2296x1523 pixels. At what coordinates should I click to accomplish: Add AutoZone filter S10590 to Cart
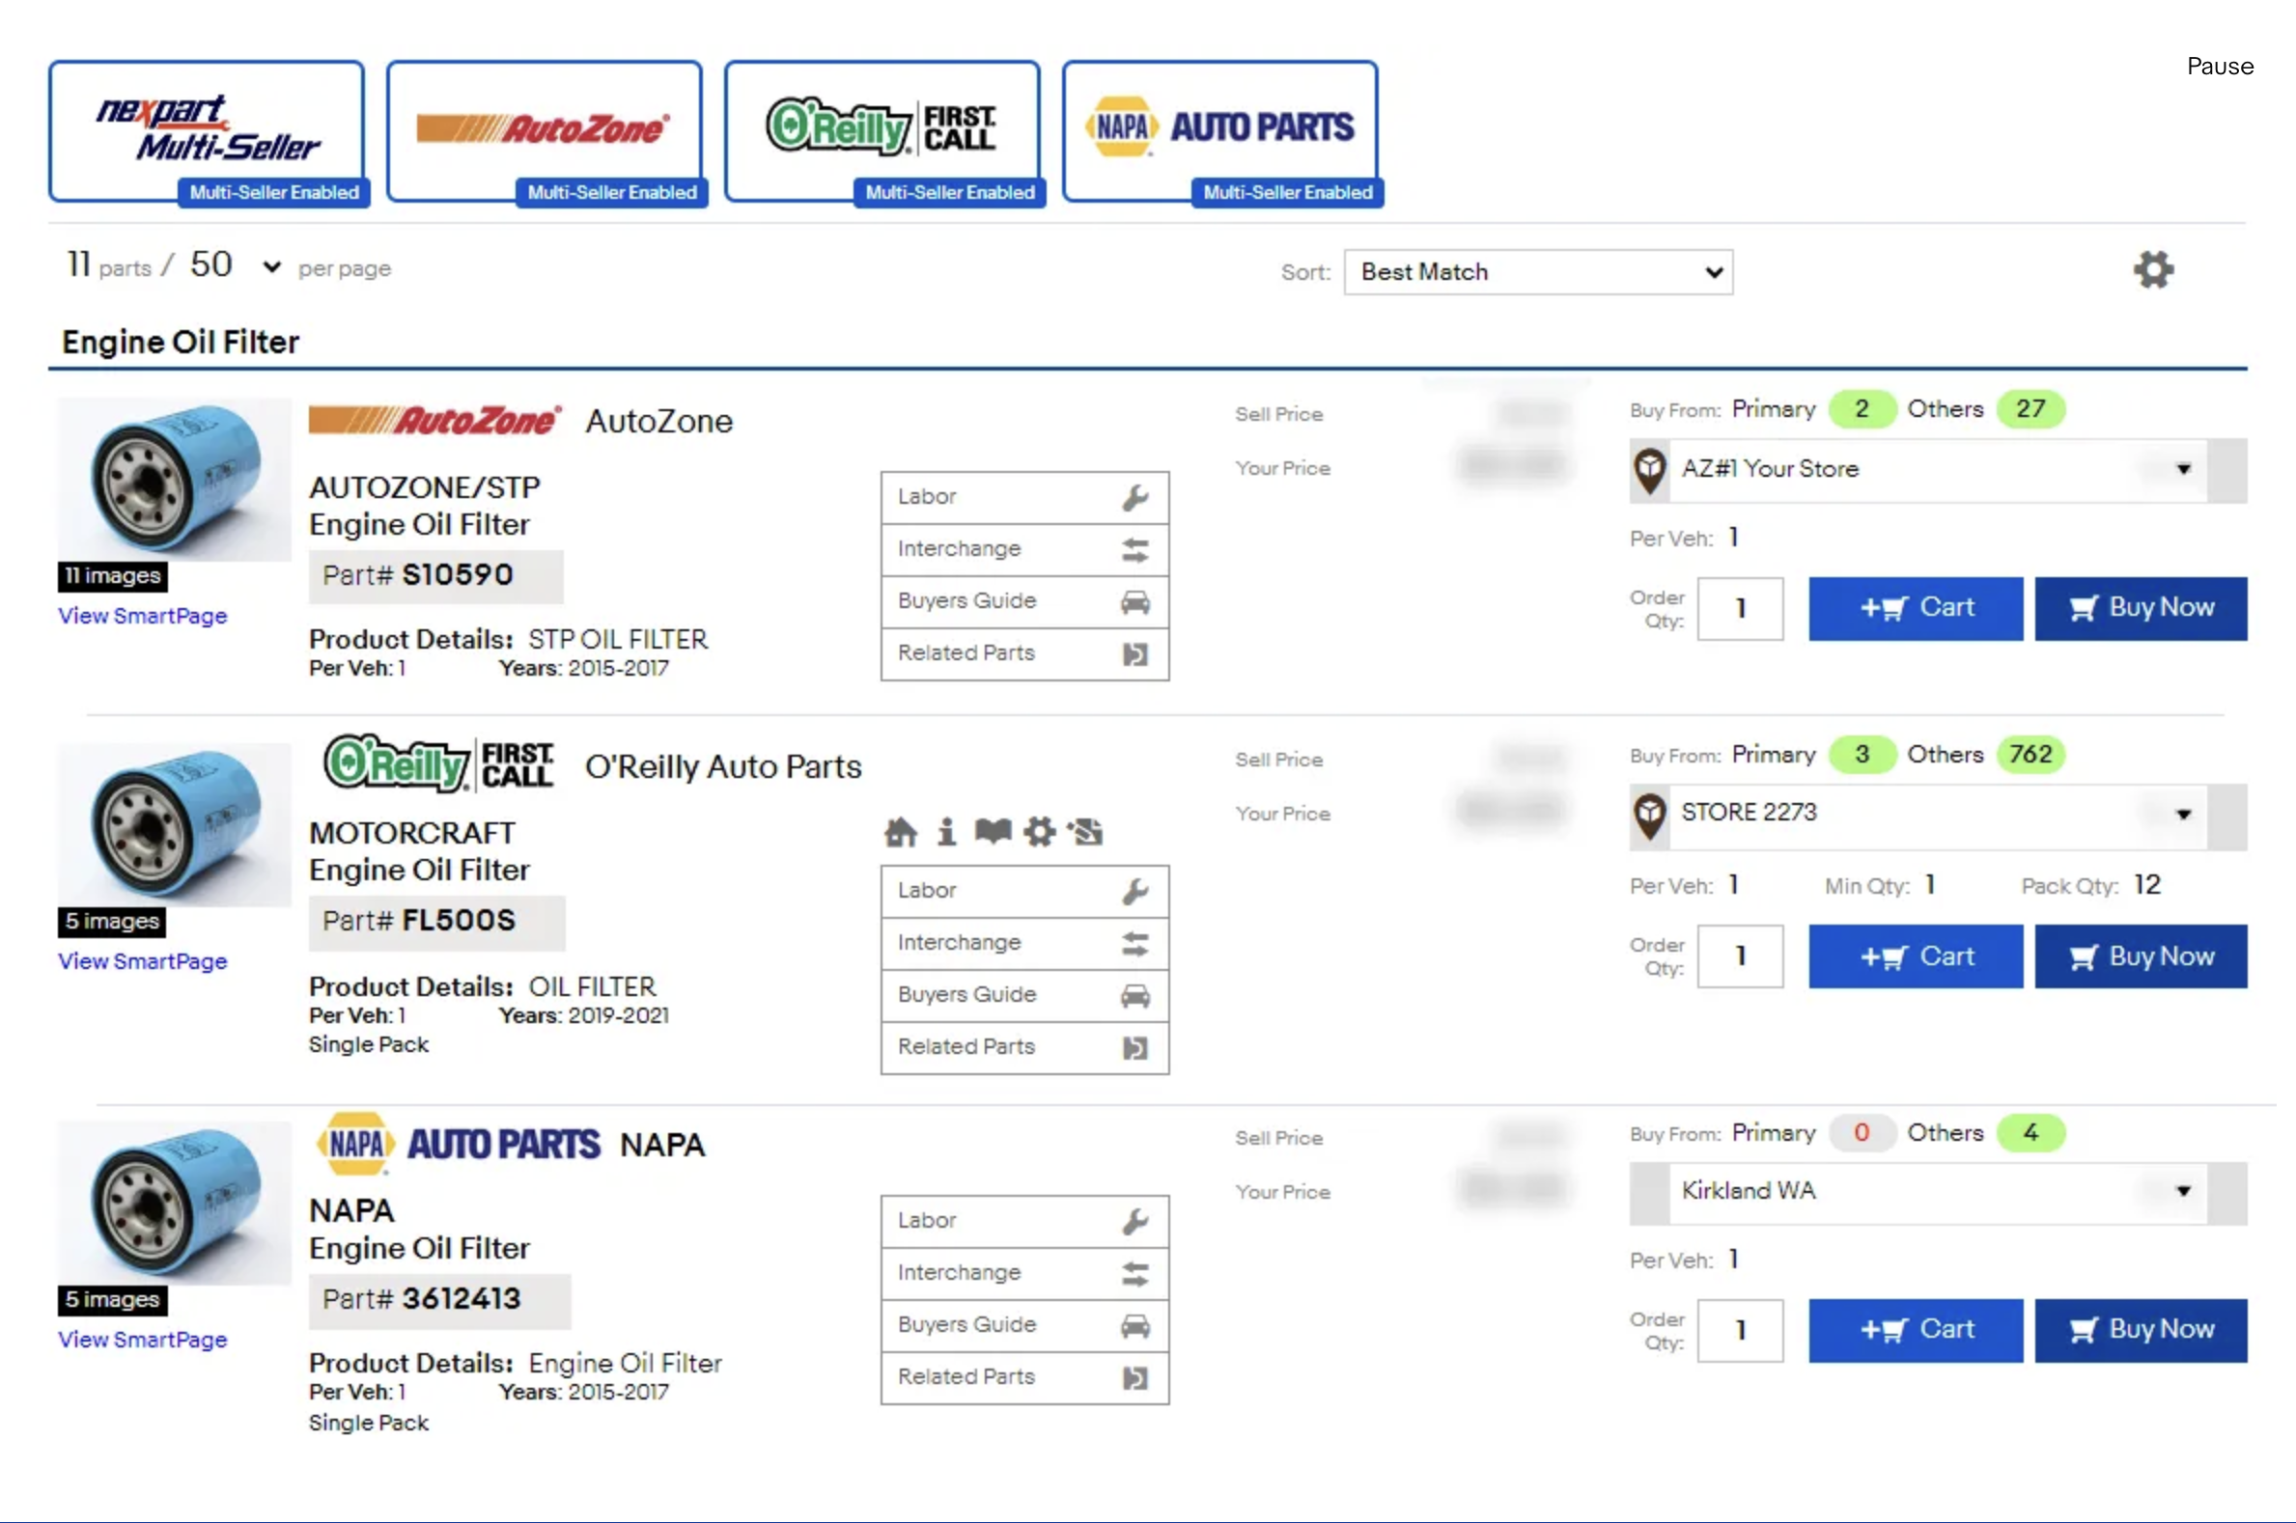[1916, 609]
